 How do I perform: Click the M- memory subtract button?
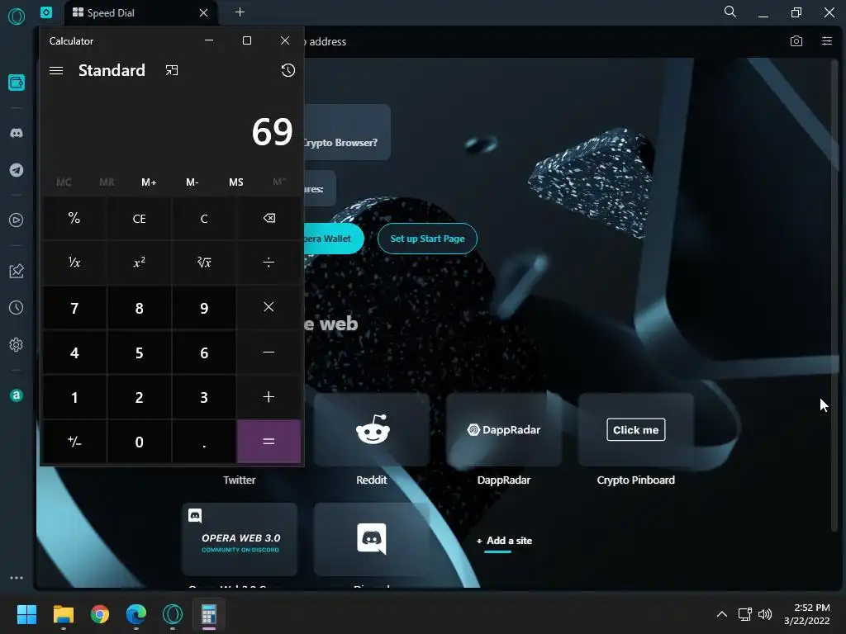point(192,182)
